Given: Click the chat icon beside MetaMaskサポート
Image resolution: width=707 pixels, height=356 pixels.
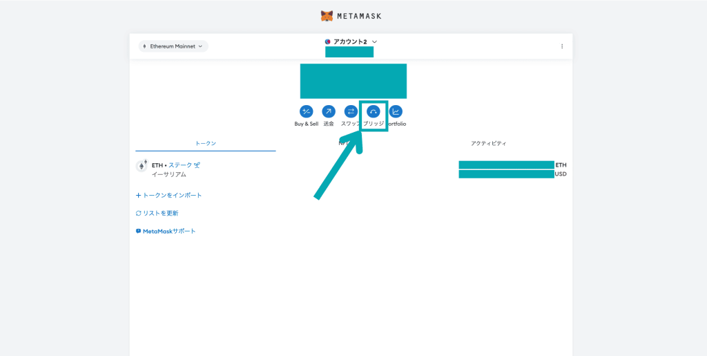Looking at the screenshot, I should click(x=139, y=232).
